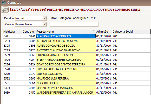Click the swap arrows company switch icon
This screenshot has width=151, height=104.
point(5,10)
